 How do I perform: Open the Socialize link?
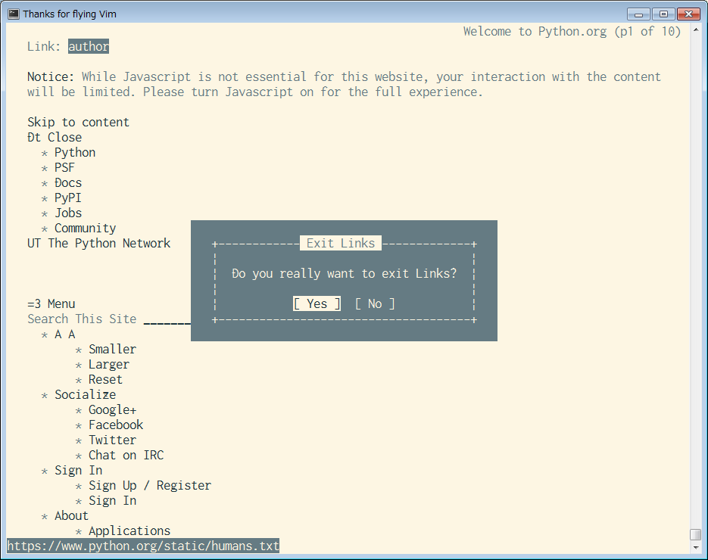coord(86,394)
